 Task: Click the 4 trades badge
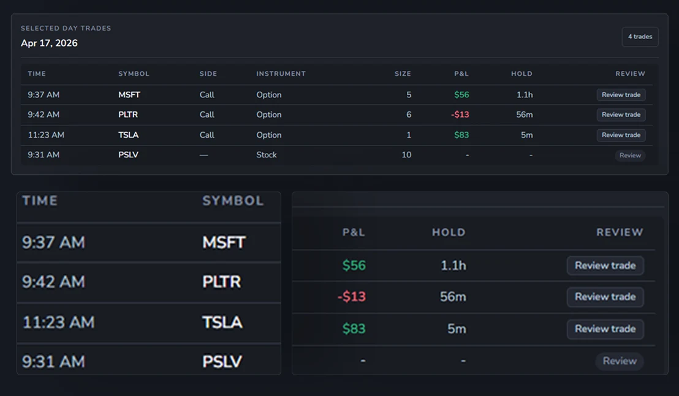pos(640,37)
